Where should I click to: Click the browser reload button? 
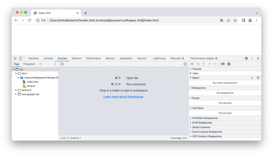point(29,20)
